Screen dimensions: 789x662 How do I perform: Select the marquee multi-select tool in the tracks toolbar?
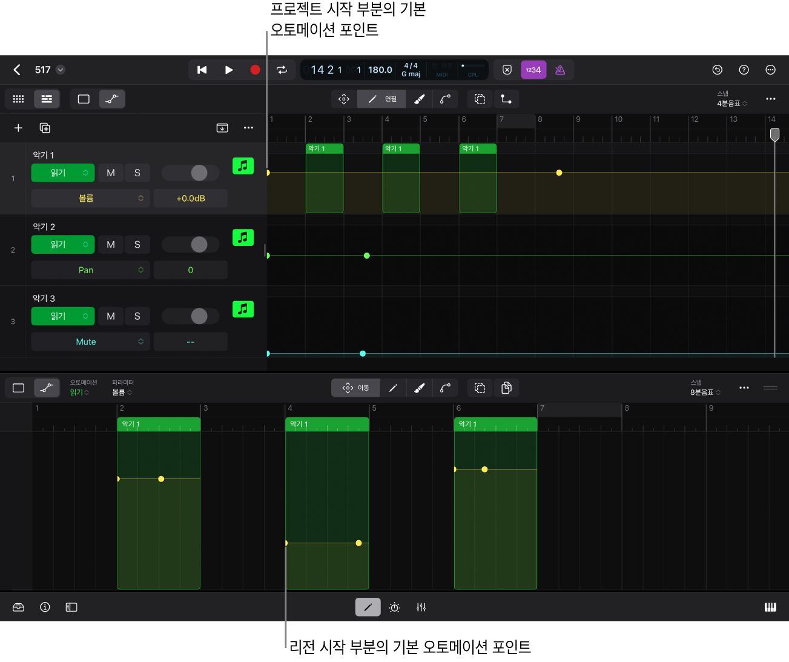click(480, 99)
